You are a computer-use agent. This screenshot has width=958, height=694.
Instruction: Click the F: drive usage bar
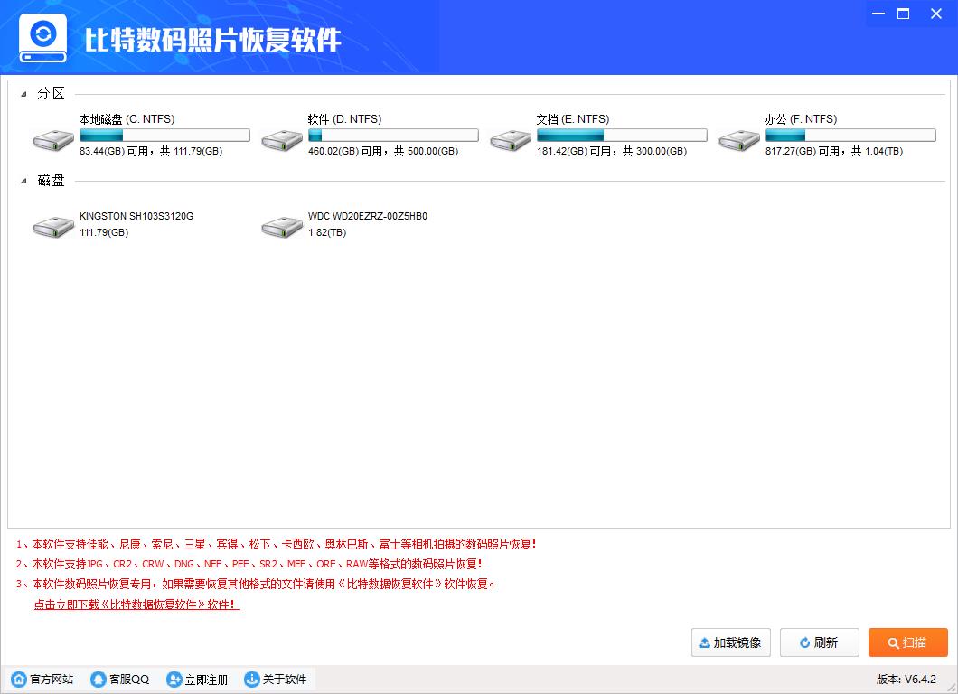click(850, 136)
